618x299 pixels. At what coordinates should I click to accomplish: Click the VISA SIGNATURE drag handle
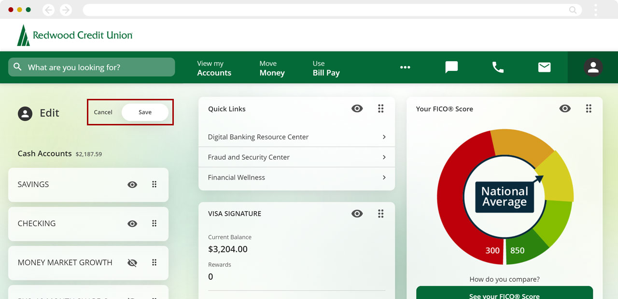click(x=381, y=214)
